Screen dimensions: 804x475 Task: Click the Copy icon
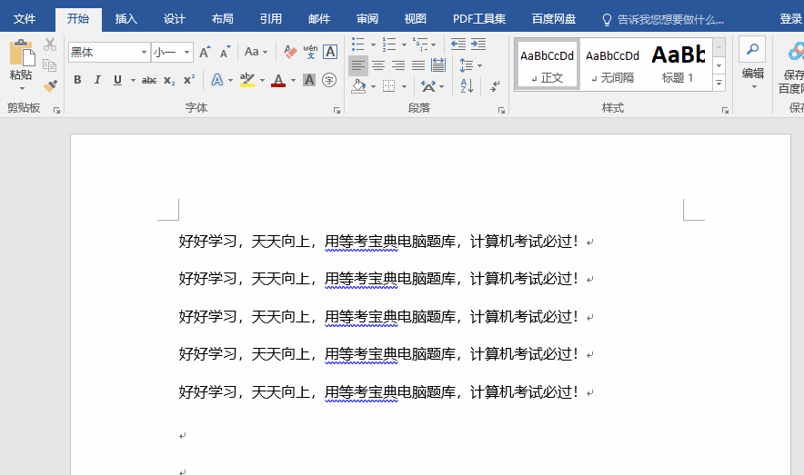(x=50, y=65)
